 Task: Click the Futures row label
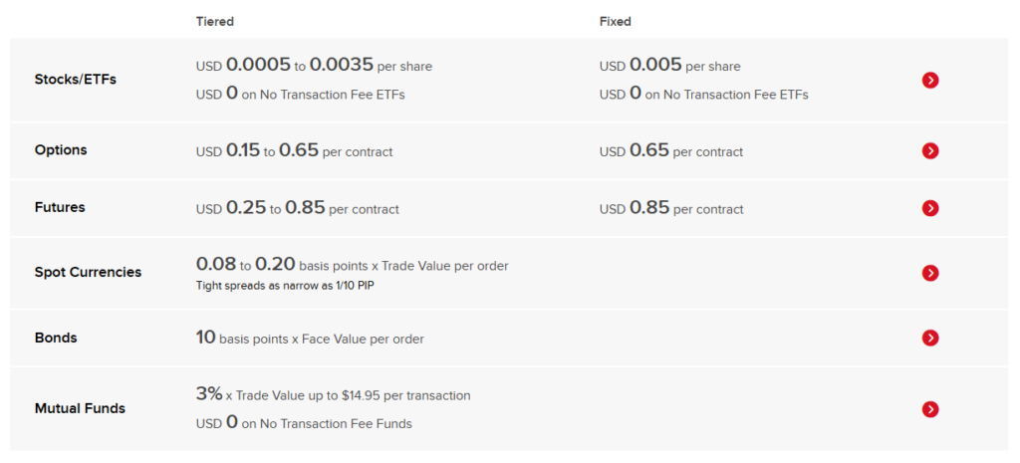coord(60,208)
